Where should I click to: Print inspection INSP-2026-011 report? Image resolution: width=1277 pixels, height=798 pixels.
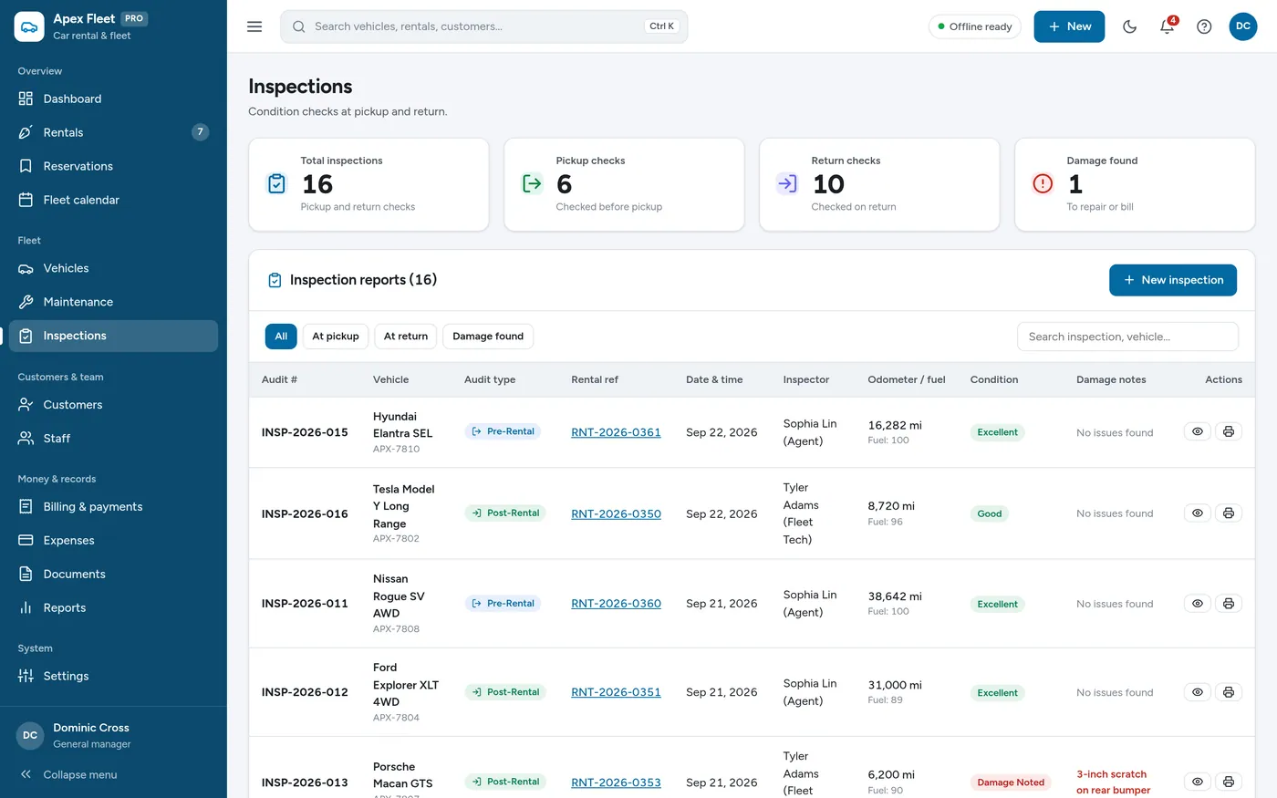(x=1229, y=603)
